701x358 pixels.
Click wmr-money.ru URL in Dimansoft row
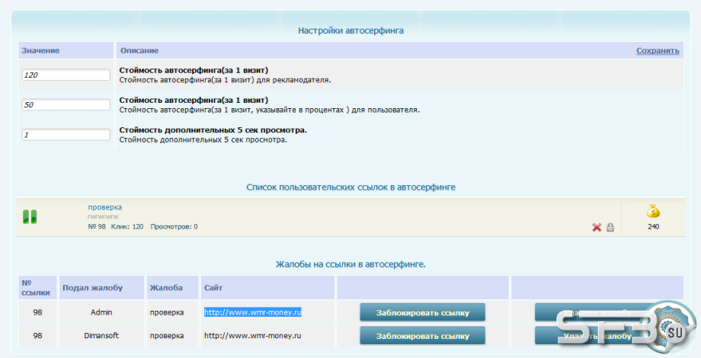coord(253,336)
